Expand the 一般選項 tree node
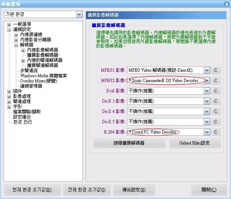 coord(9,24)
